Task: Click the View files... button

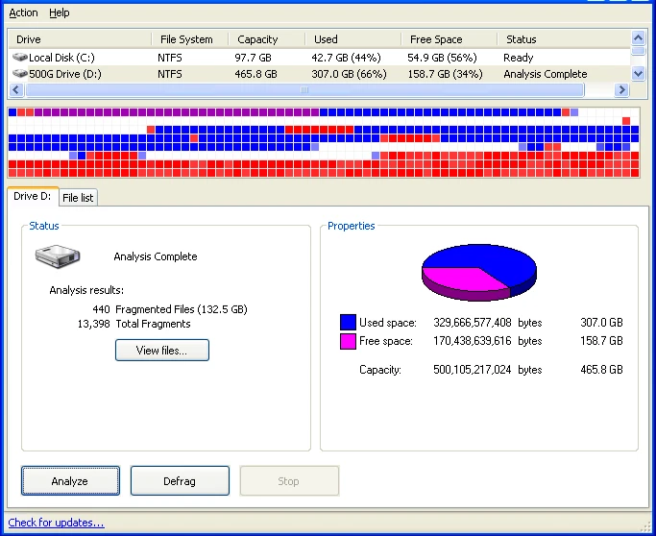Action: 162,350
